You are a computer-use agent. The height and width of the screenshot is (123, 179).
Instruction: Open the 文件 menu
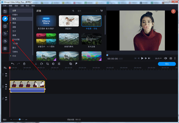[x=4, y=6]
